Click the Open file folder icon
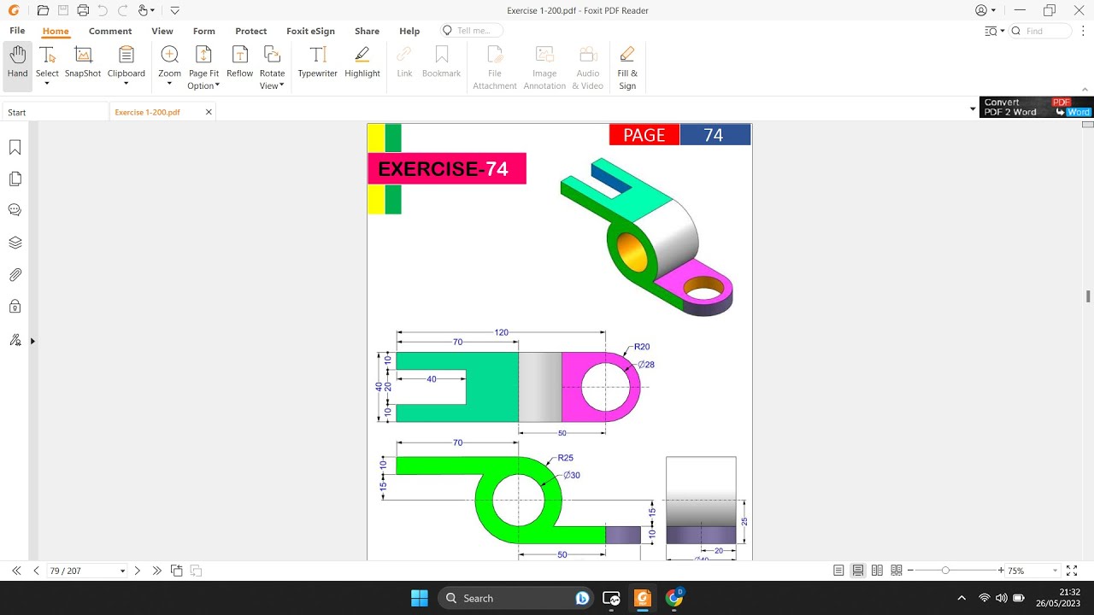This screenshot has width=1094, height=615. [44, 10]
